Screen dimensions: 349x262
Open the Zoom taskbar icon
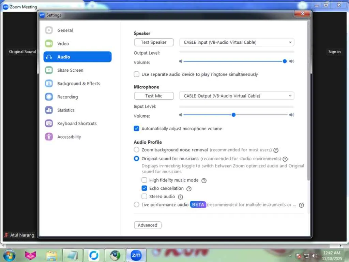pyautogui.click(x=136, y=255)
